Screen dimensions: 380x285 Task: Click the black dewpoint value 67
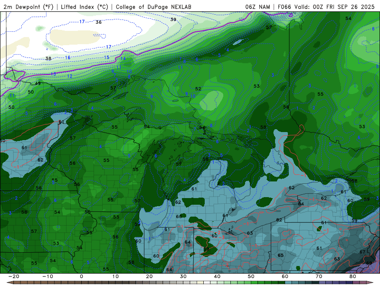click(362, 252)
